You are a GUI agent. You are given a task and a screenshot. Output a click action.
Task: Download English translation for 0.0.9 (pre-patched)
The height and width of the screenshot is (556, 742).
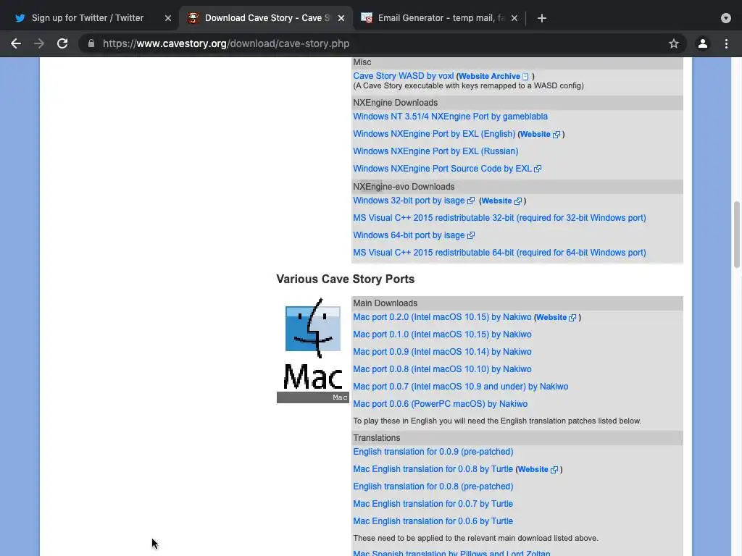coord(433,452)
